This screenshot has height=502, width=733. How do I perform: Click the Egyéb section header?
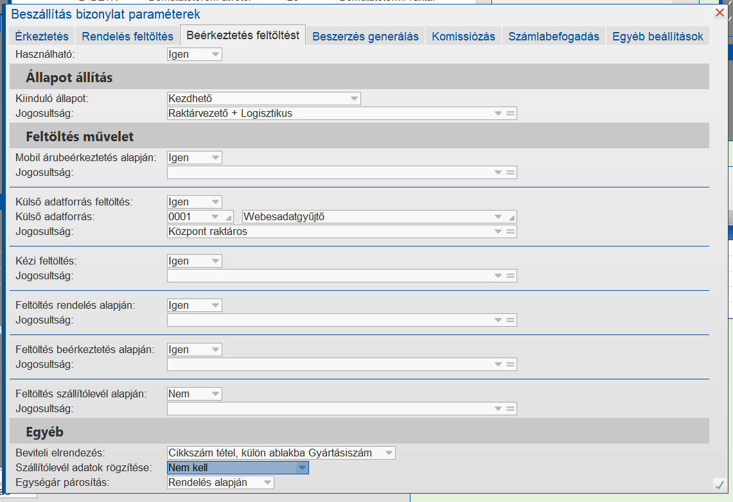(x=359, y=431)
